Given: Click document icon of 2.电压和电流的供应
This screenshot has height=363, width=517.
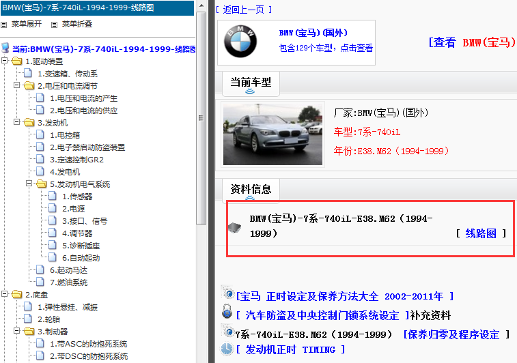Looking at the screenshot, I should pyautogui.click(x=40, y=110).
